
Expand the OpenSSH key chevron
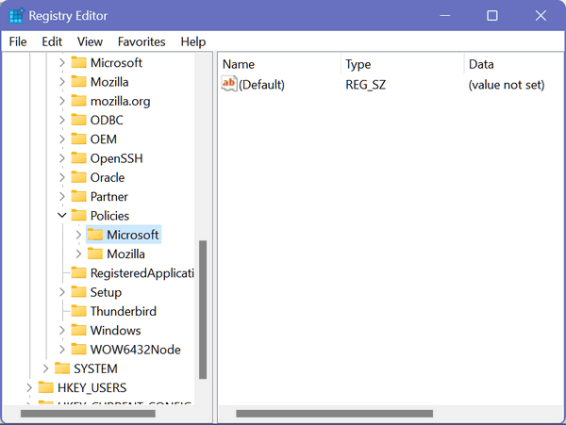pos(62,158)
